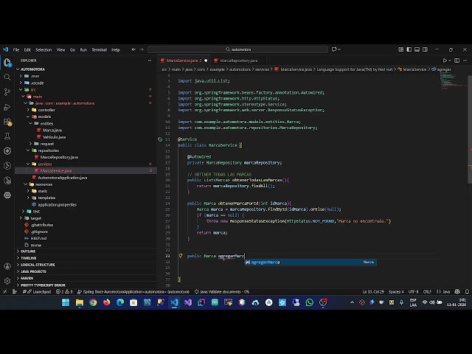Image resolution: width=472 pixels, height=354 pixels.
Task: Toggle the bottom panel
Action: 417,49
